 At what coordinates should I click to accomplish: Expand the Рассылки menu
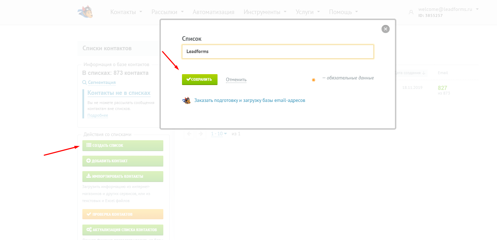coord(168,12)
